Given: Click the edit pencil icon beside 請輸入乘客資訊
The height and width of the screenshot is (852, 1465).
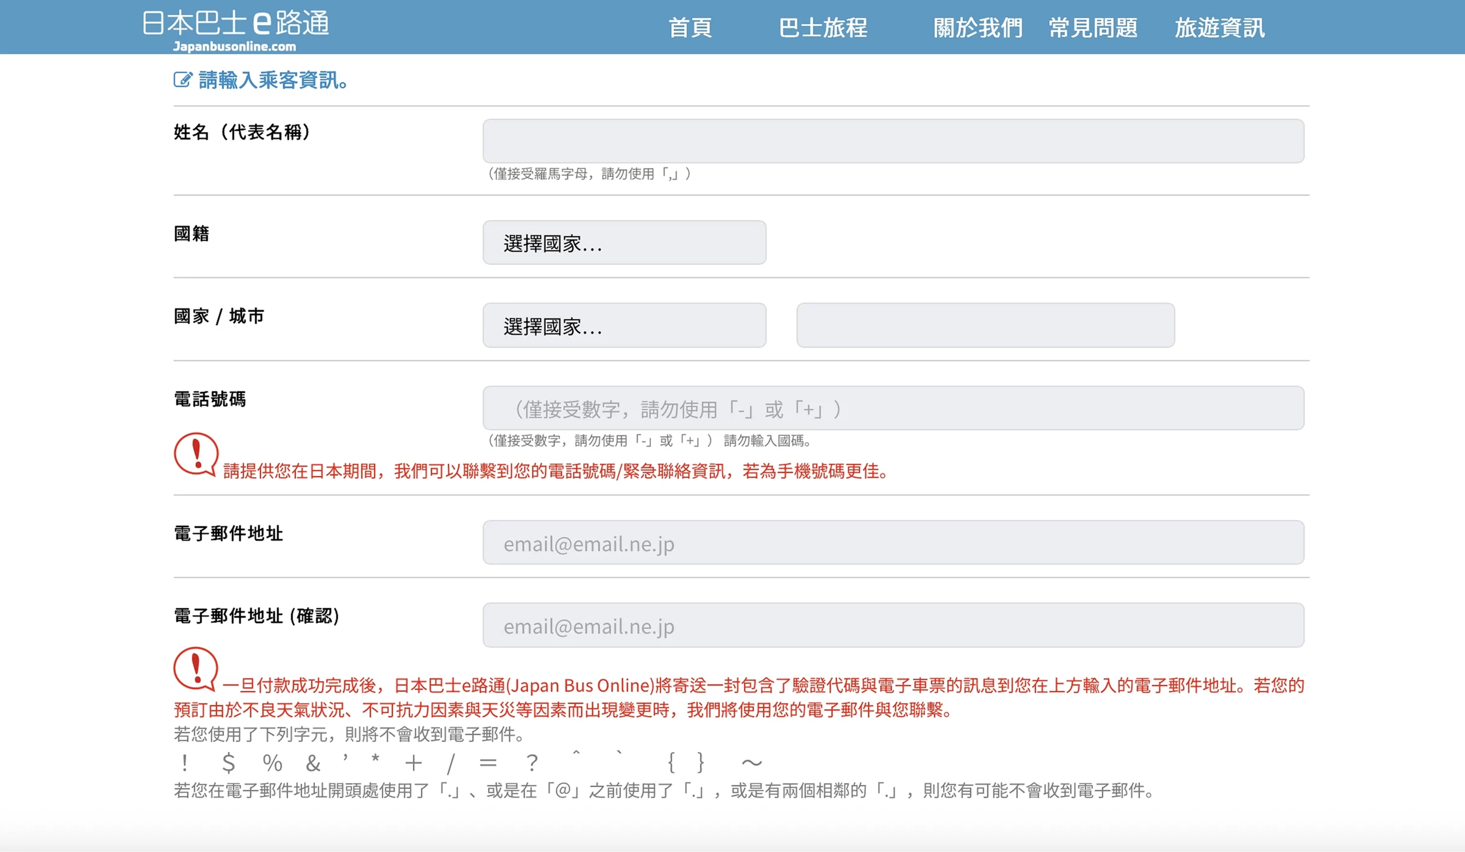Looking at the screenshot, I should click(x=183, y=79).
